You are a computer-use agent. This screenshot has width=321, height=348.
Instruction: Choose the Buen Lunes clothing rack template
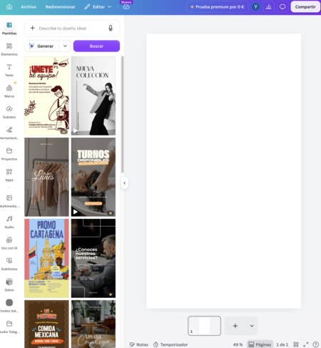click(46, 177)
